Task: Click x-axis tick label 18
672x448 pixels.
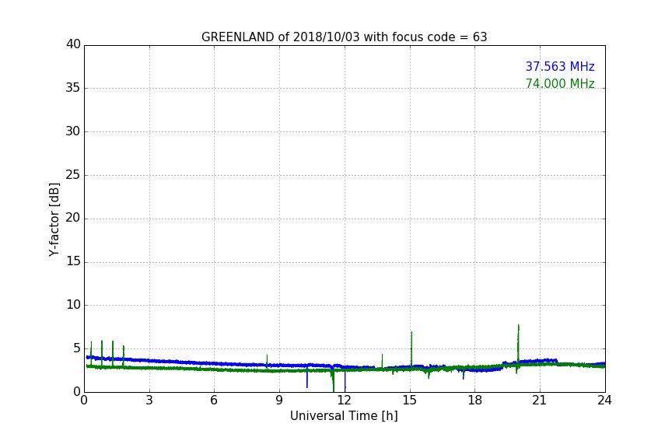Action: pyautogui.click(x=475, y=401)
